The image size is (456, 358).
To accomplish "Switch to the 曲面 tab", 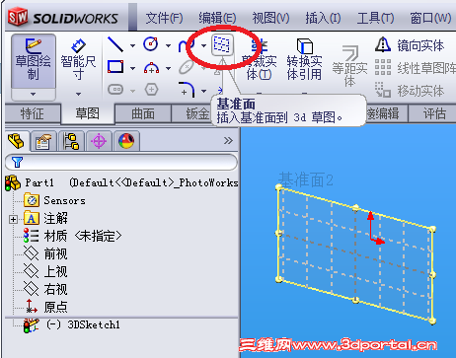I will pyautogui.click(x=143, y=113).
